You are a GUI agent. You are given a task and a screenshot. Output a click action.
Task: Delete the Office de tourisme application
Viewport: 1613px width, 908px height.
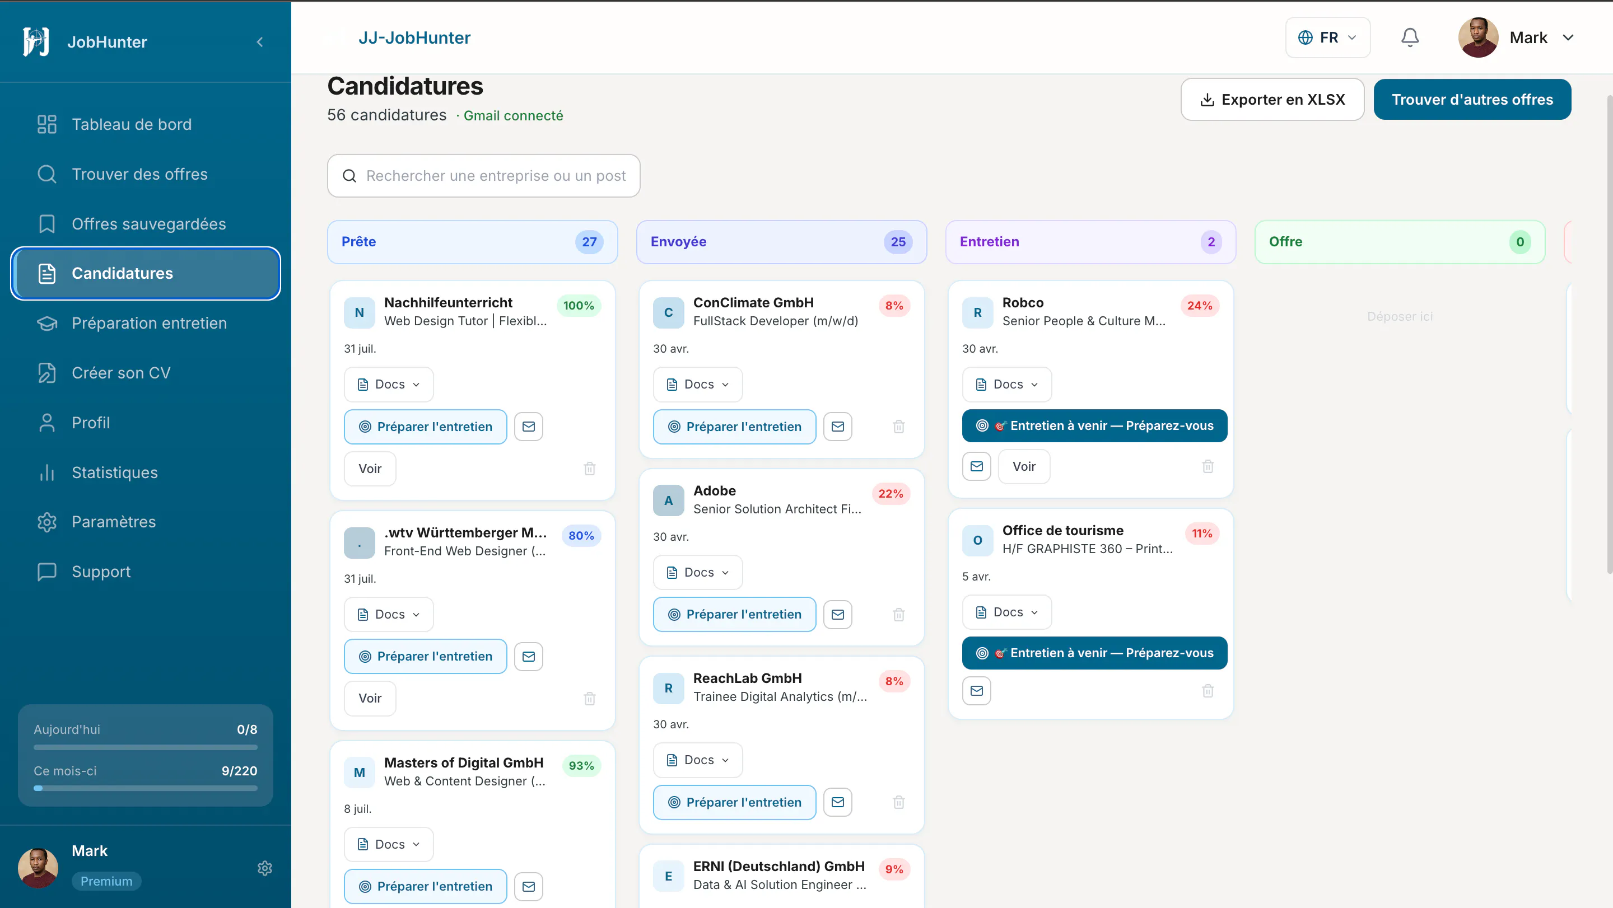[1208, 691]
